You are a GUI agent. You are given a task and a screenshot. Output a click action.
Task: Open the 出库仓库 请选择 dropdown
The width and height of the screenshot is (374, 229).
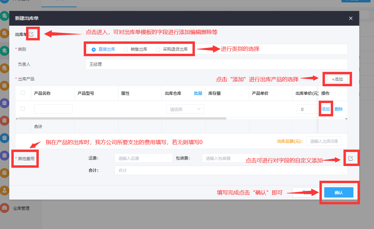pyautogui.click(x=185, y=109)
